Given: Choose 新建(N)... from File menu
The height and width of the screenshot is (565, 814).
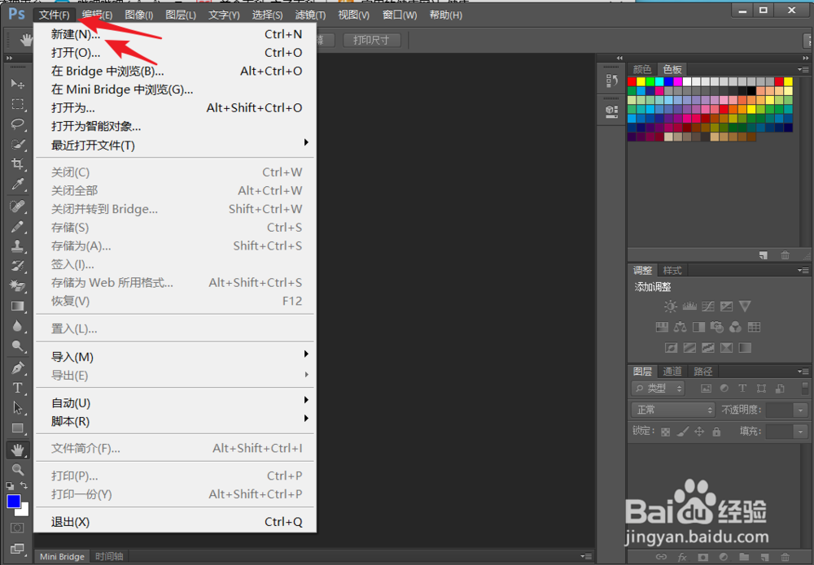Looking at the screenshot, I should (176, 34).
